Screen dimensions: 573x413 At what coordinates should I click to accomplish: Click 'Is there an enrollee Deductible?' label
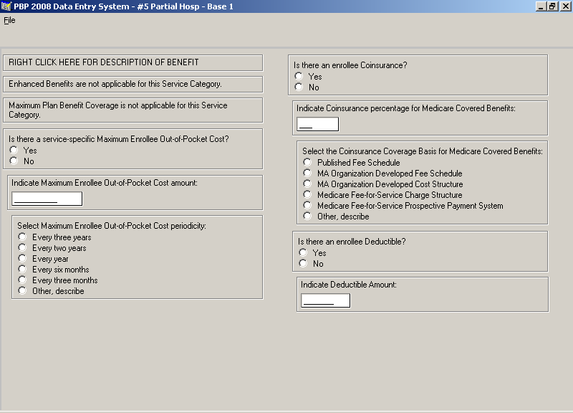point(352,242)
